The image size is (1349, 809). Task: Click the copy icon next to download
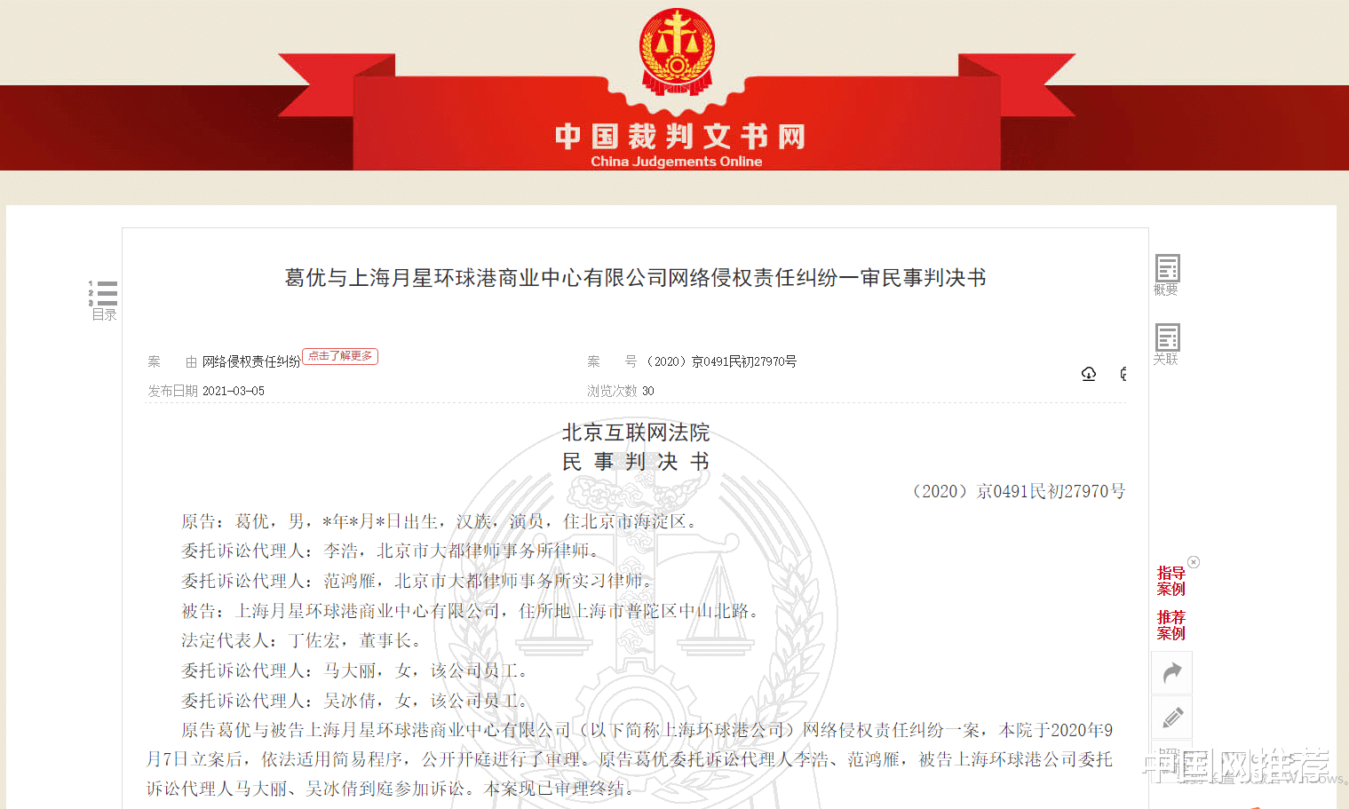(1123, 374)
